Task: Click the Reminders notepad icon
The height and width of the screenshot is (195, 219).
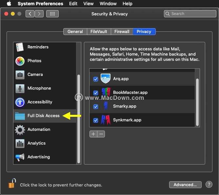Action: point(20,47)
